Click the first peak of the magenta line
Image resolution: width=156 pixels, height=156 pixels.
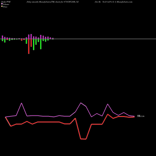pos(22,103)
